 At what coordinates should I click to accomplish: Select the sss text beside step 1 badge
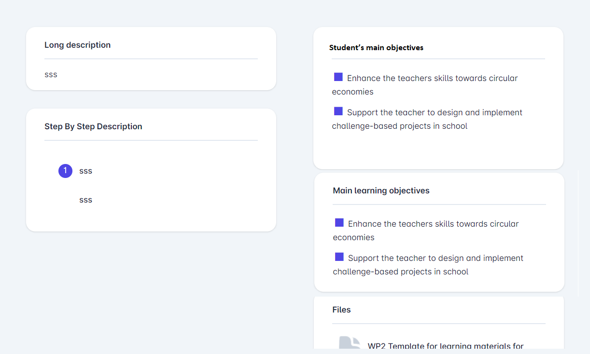click(85, 171)
